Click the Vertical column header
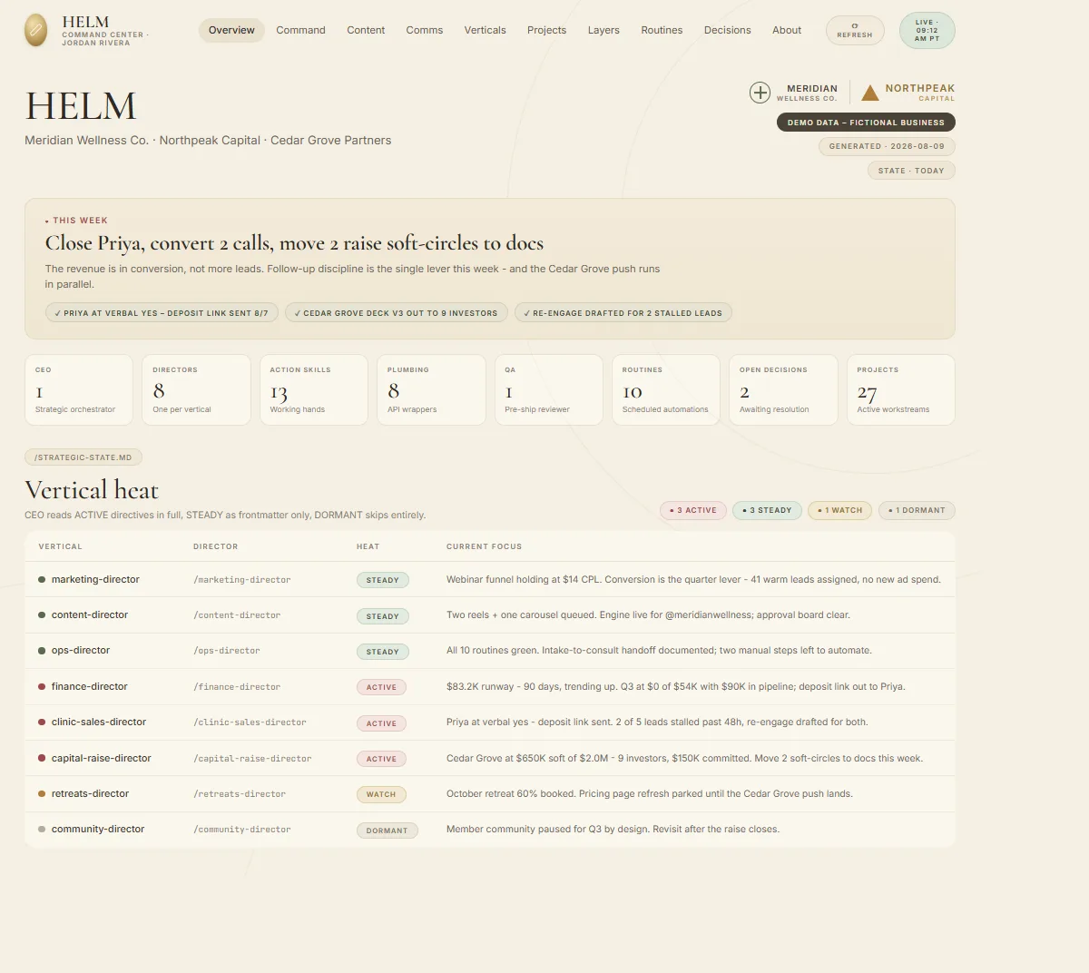This screenshot has height=973, width=1089. point(60,546)
